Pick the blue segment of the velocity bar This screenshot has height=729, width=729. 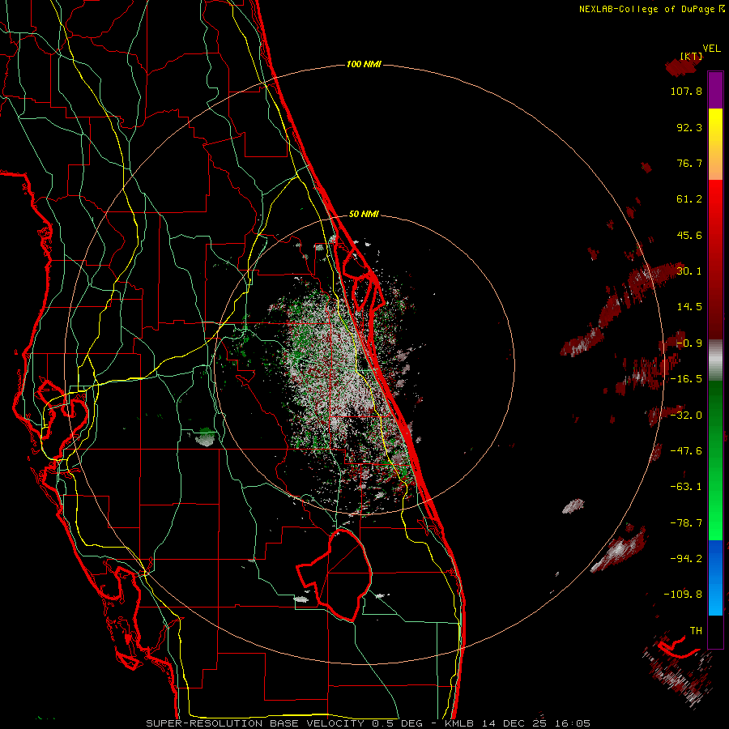tap(715, 578)
